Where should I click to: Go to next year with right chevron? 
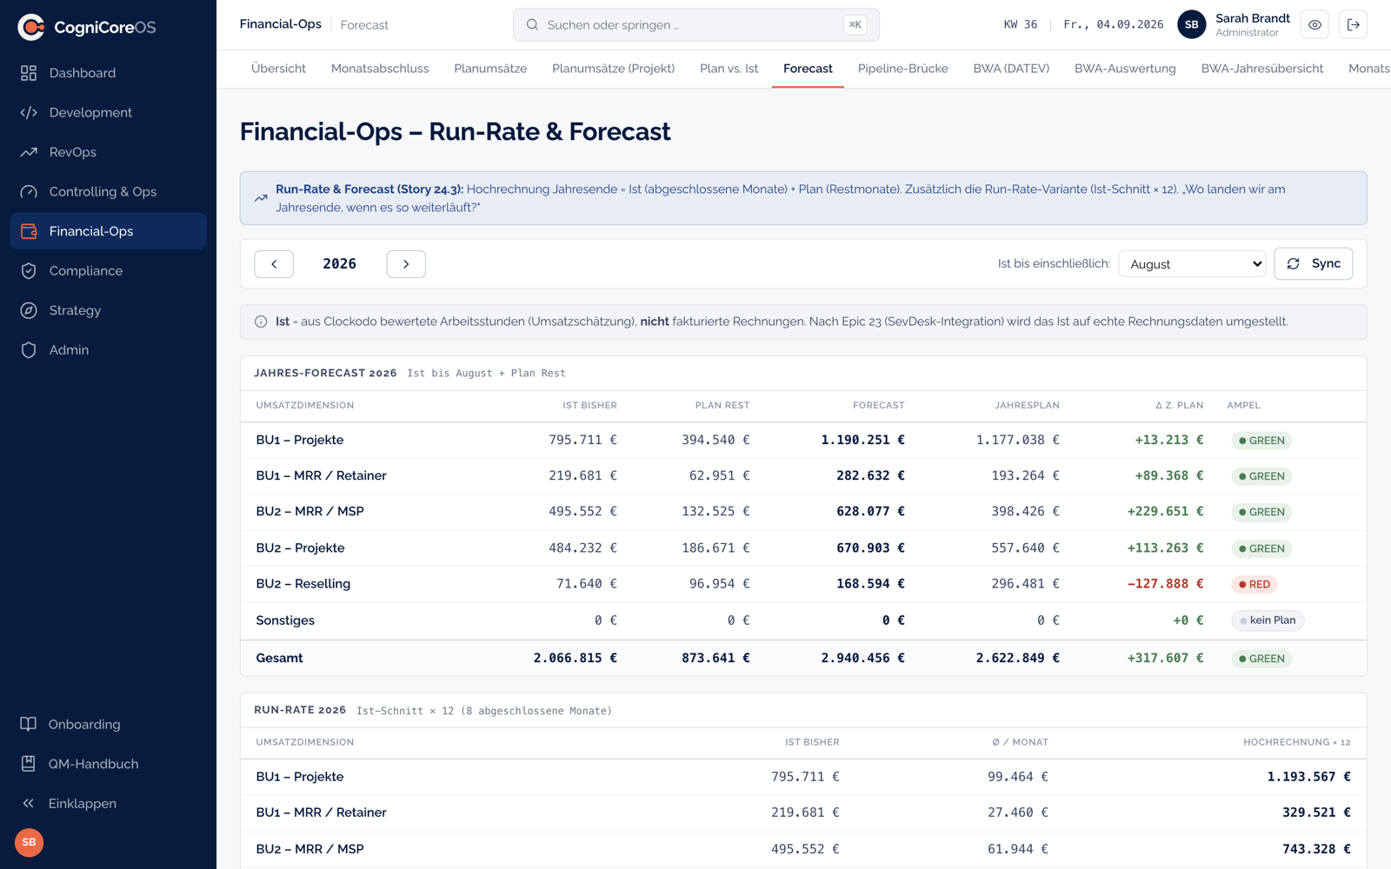[x=406, y=264]
